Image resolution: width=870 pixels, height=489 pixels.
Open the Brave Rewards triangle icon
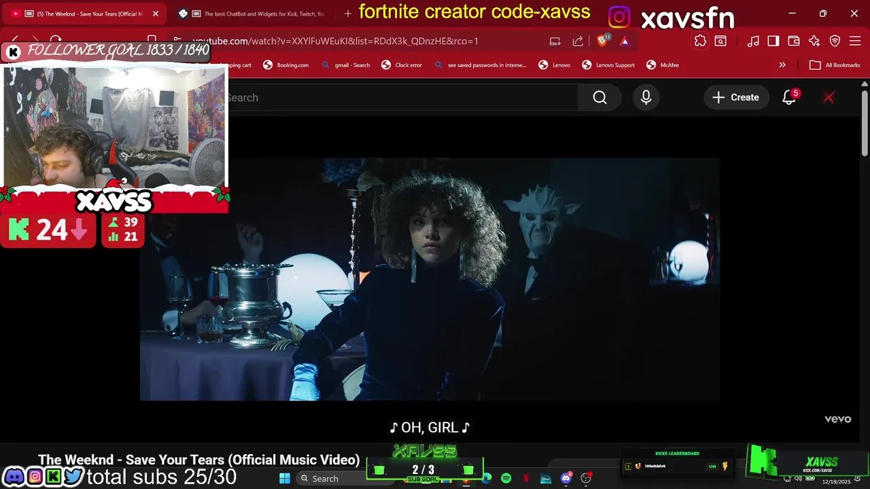[x=625, y=41]
